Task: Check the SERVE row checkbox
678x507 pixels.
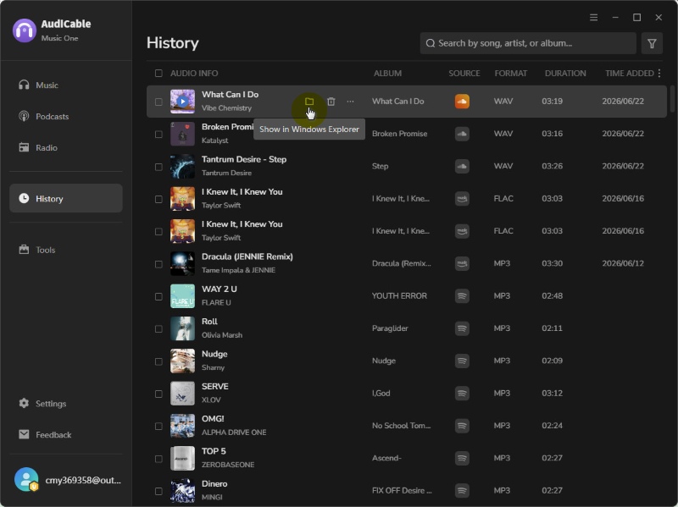Action: [x=158, y=394]
